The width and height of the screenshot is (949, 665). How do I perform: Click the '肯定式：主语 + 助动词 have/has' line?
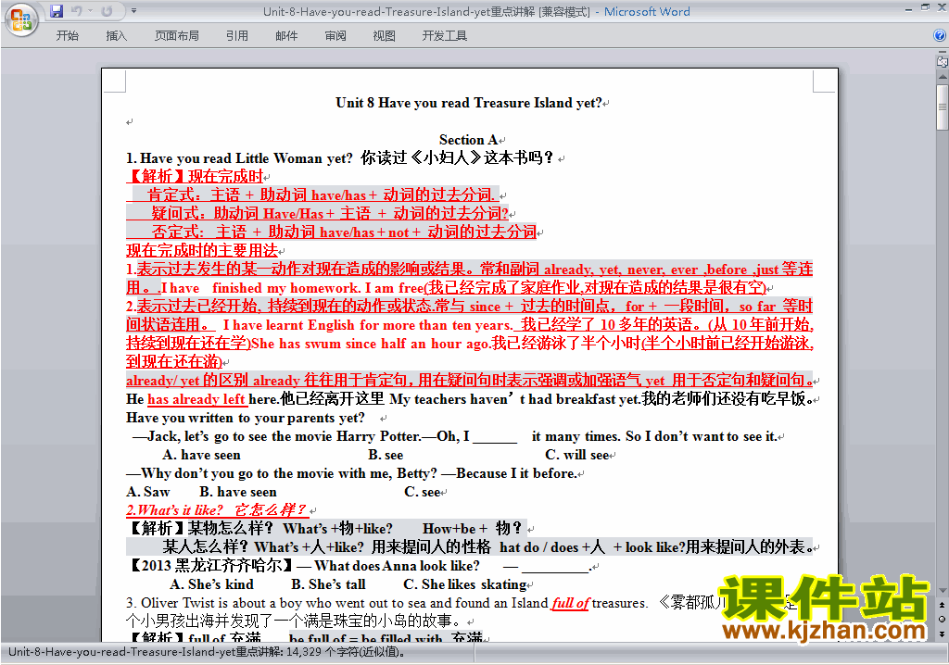click(x=321, y=194)
